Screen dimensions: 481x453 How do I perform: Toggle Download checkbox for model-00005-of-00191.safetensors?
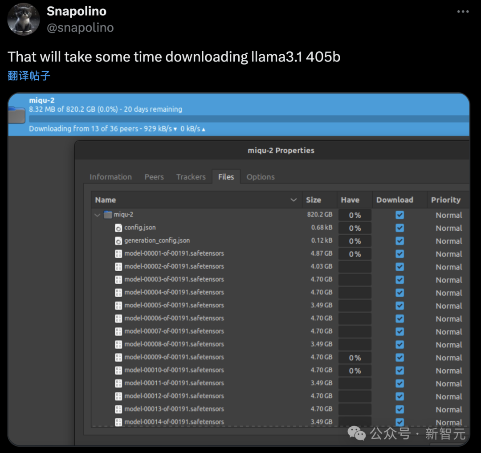(x=399, y=306)
